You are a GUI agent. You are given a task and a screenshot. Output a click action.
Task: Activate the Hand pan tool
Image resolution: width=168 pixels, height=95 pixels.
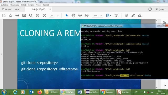tap(73, 16)
